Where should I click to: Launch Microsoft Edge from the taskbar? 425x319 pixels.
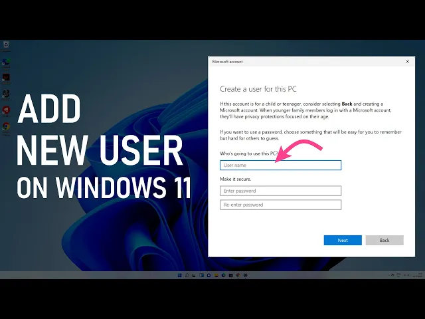(x=224, y=275)
